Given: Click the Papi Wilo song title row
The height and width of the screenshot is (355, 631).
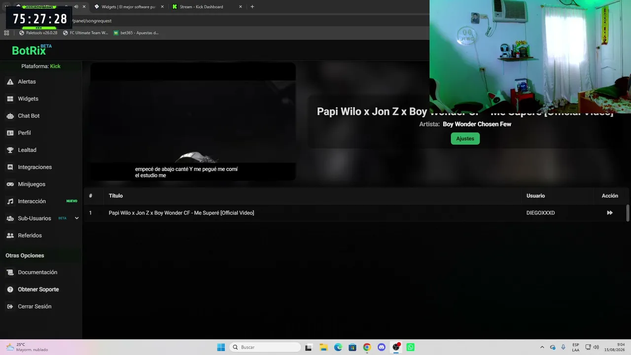Looking at the screenshot, I should pyautogui.click(x=181, y=213).
